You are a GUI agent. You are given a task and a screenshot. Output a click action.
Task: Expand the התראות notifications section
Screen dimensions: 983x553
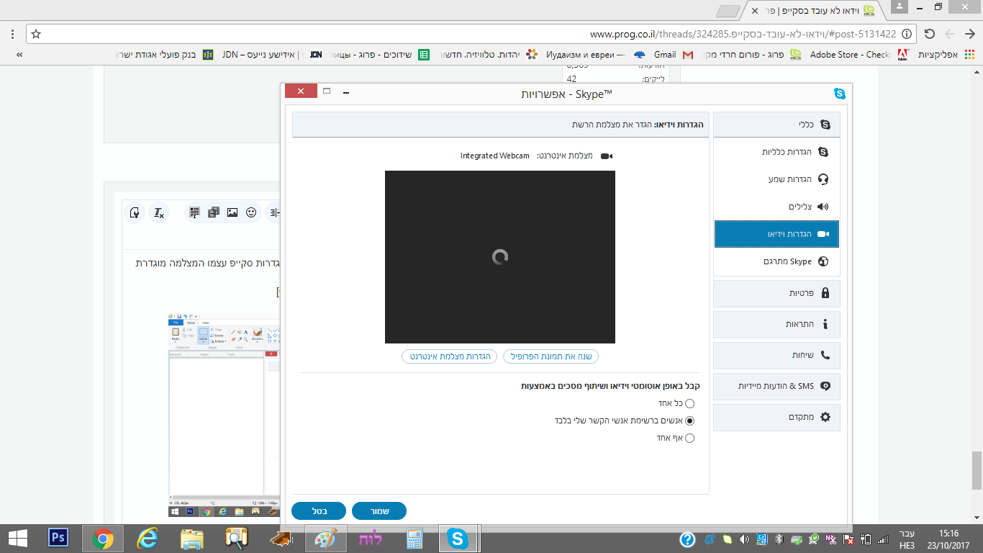(x=776, y=324)
